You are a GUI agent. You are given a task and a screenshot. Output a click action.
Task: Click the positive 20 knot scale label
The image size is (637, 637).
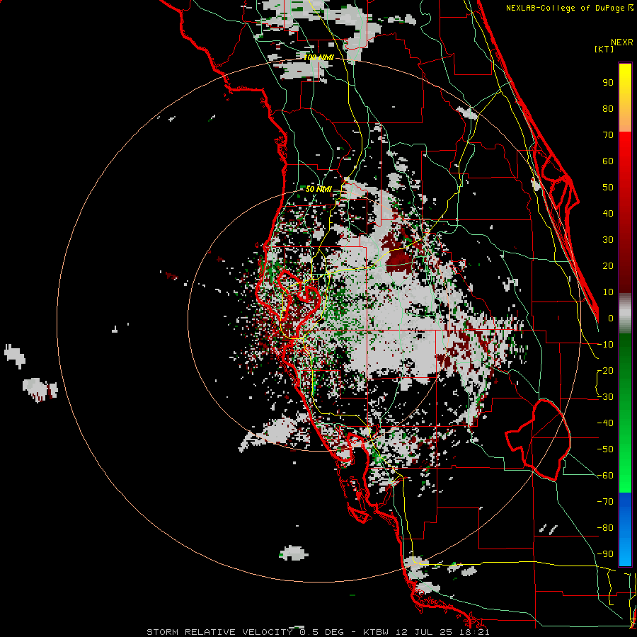coord(608,266)
